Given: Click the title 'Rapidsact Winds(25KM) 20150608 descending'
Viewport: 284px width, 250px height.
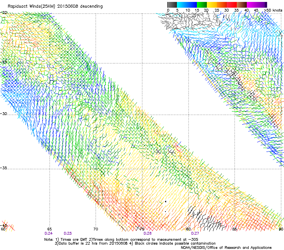Looking at the screenshot, I should point(55,6).
